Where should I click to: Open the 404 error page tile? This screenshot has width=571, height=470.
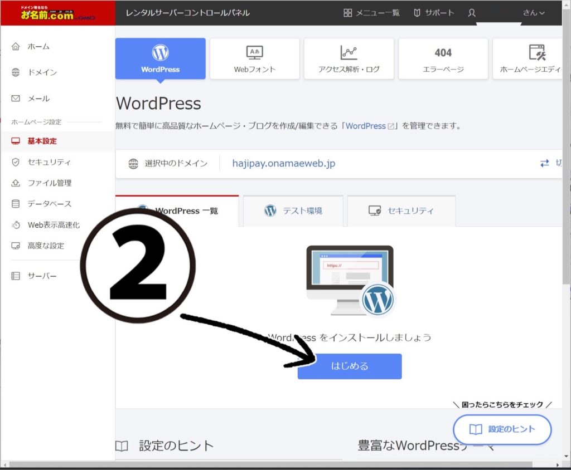[x=443, y=58]
